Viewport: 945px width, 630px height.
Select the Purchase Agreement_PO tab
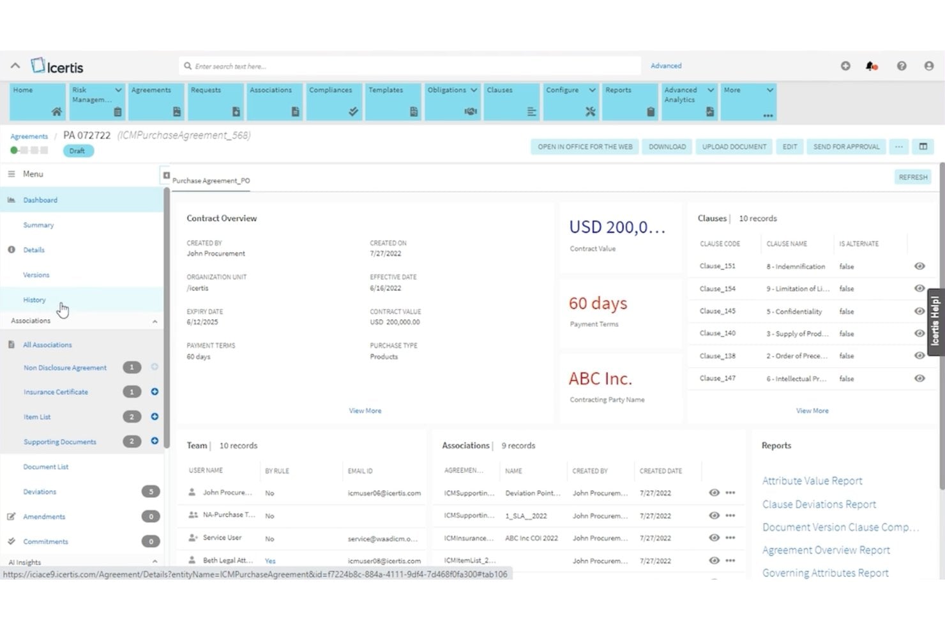pos(211,181)
